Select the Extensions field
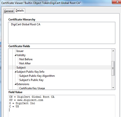Screen dimensions: 121x117 click(x=23, y=84)
